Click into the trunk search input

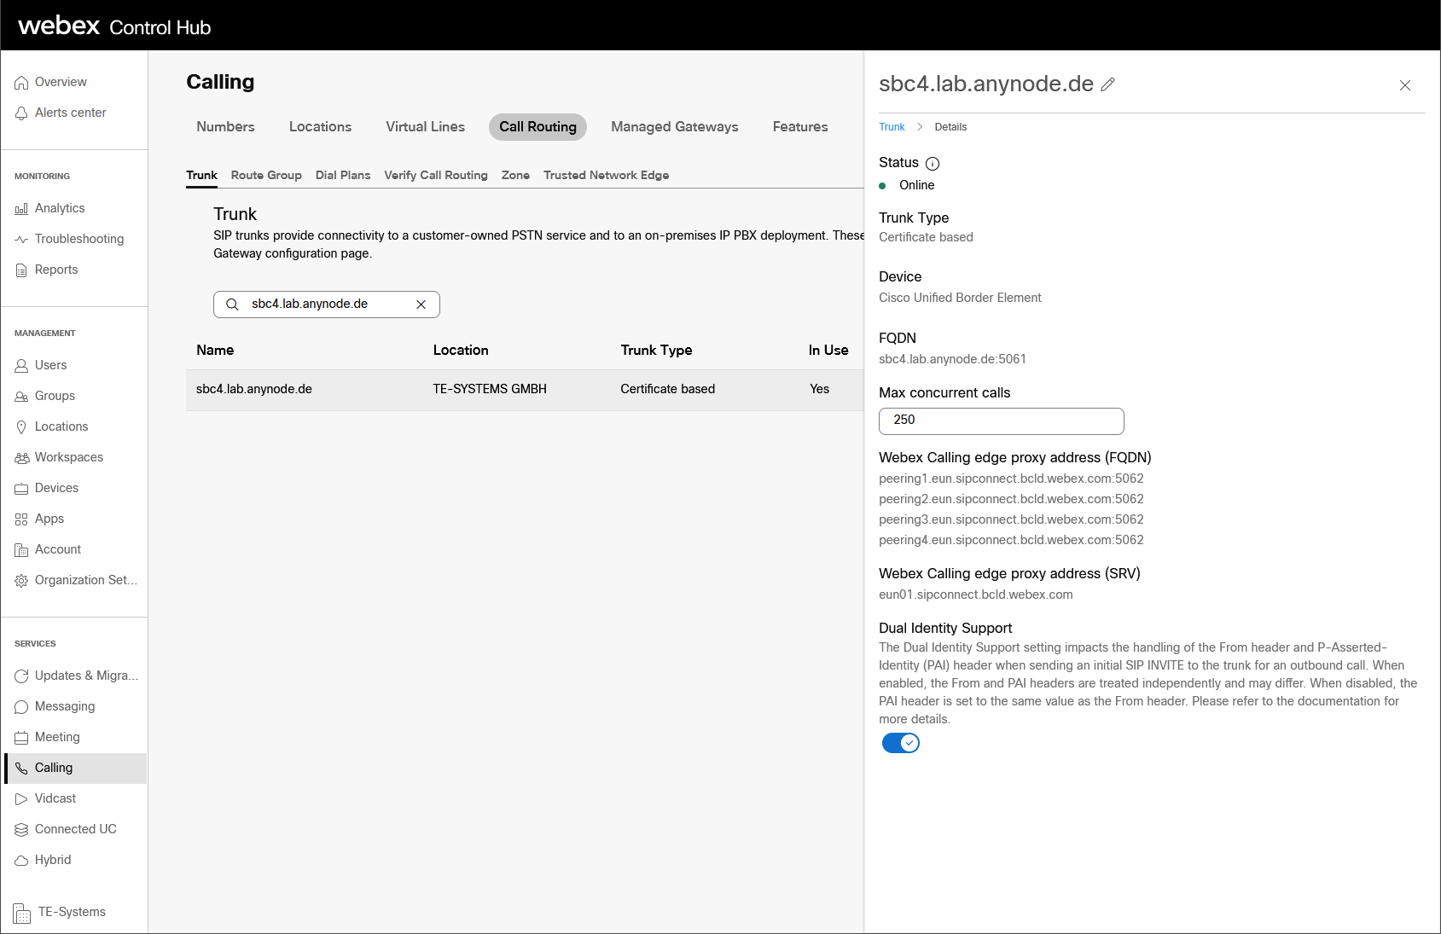[x=327, y=305]
